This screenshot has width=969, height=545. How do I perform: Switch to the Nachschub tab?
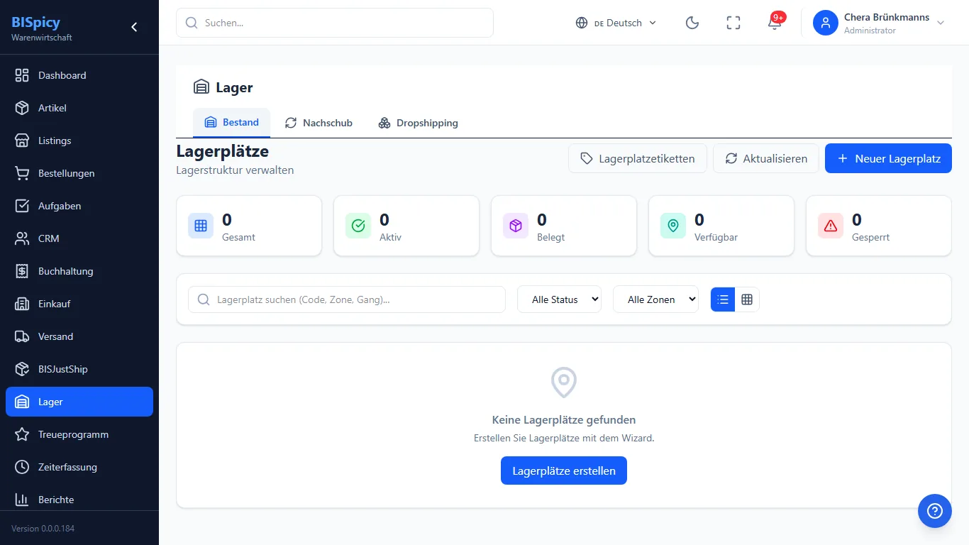319,123
